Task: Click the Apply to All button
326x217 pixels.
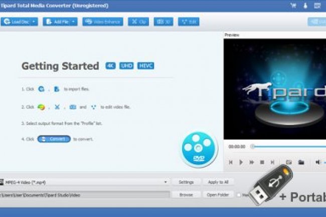Action: (218, 182)
